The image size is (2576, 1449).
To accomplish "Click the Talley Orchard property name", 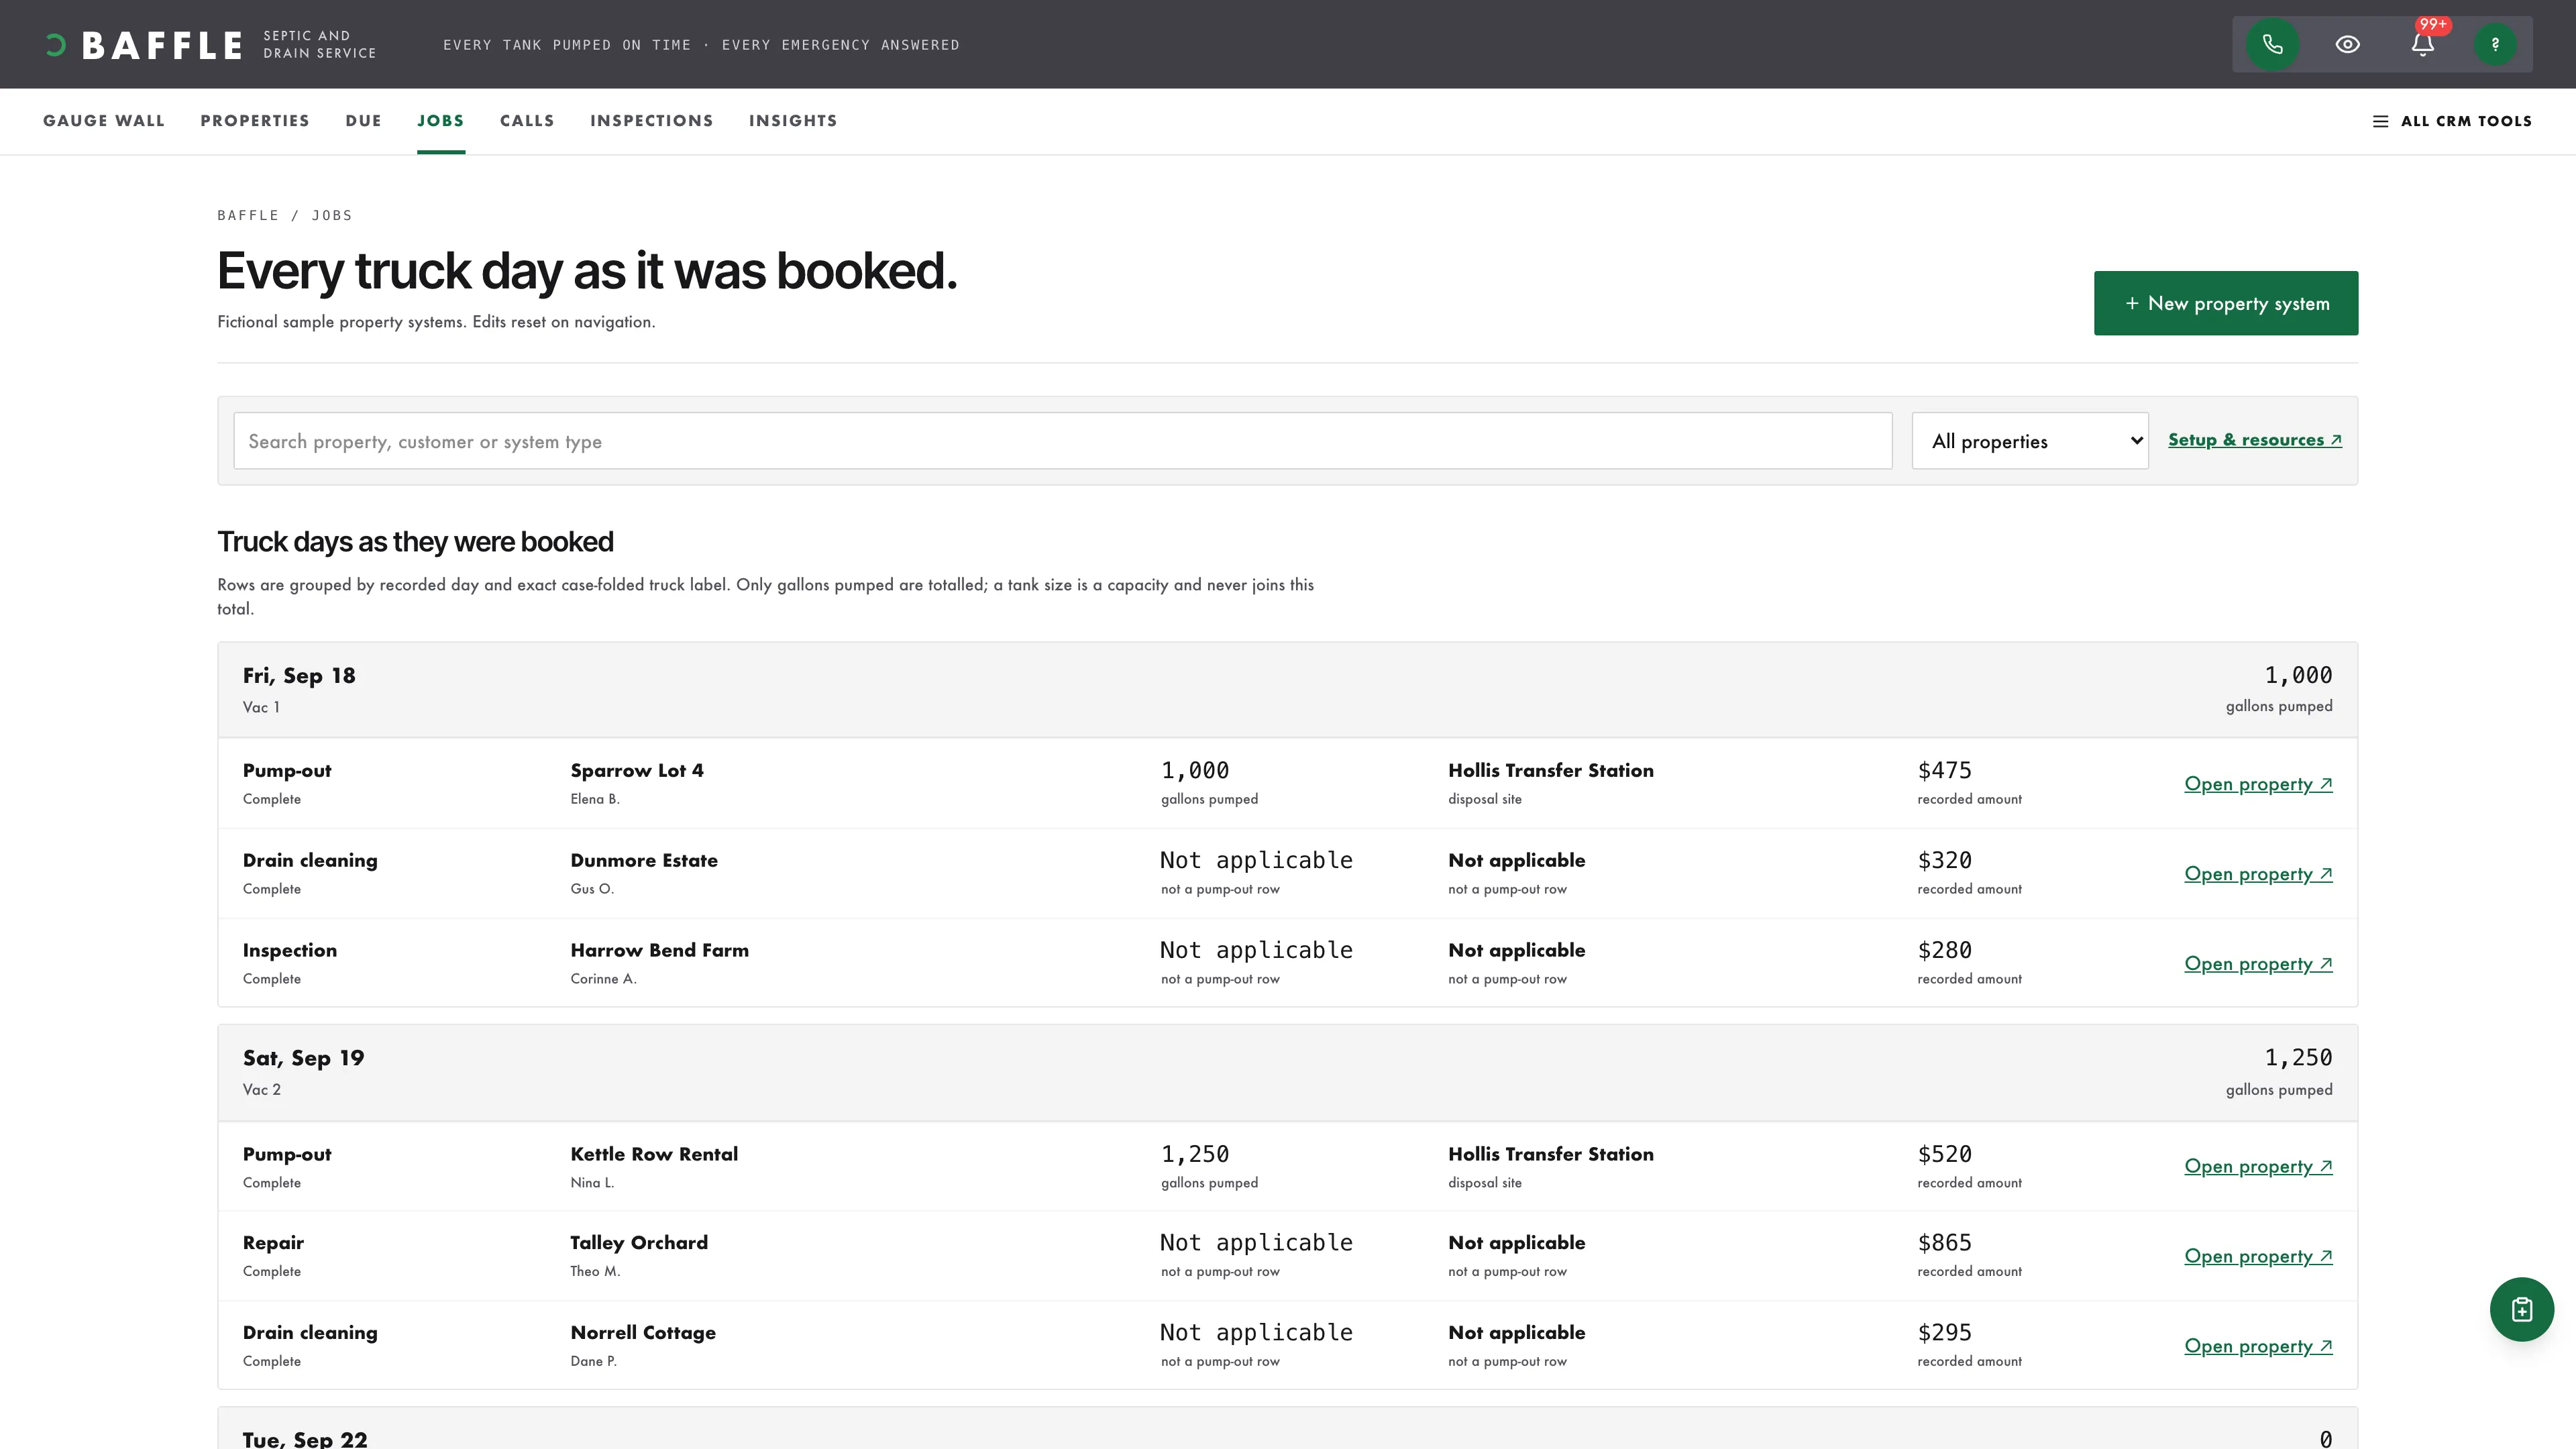I will tap(639, 1243).
